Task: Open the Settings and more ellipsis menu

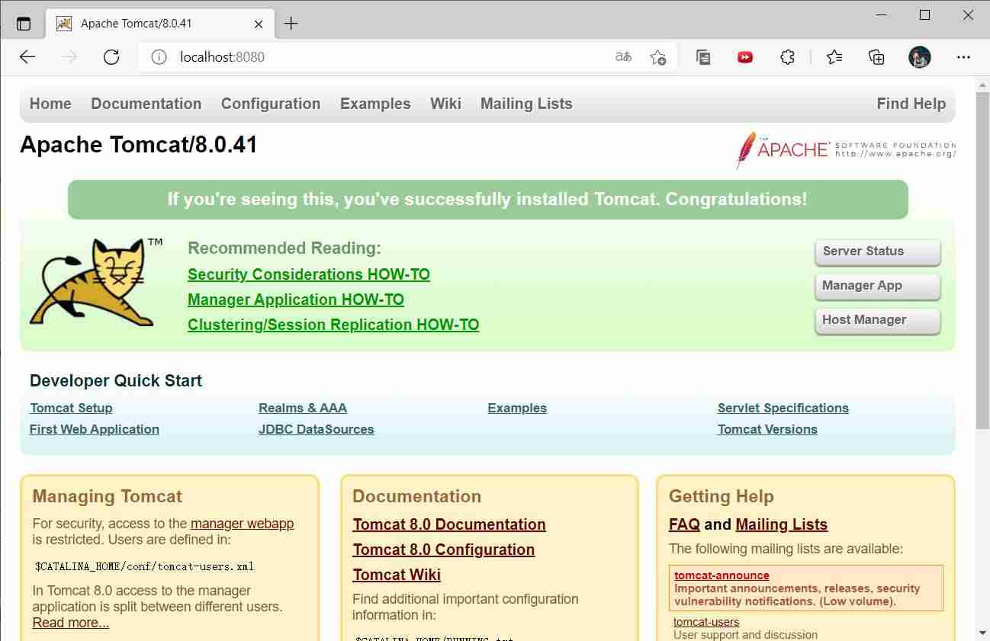Action: [963, 57]
